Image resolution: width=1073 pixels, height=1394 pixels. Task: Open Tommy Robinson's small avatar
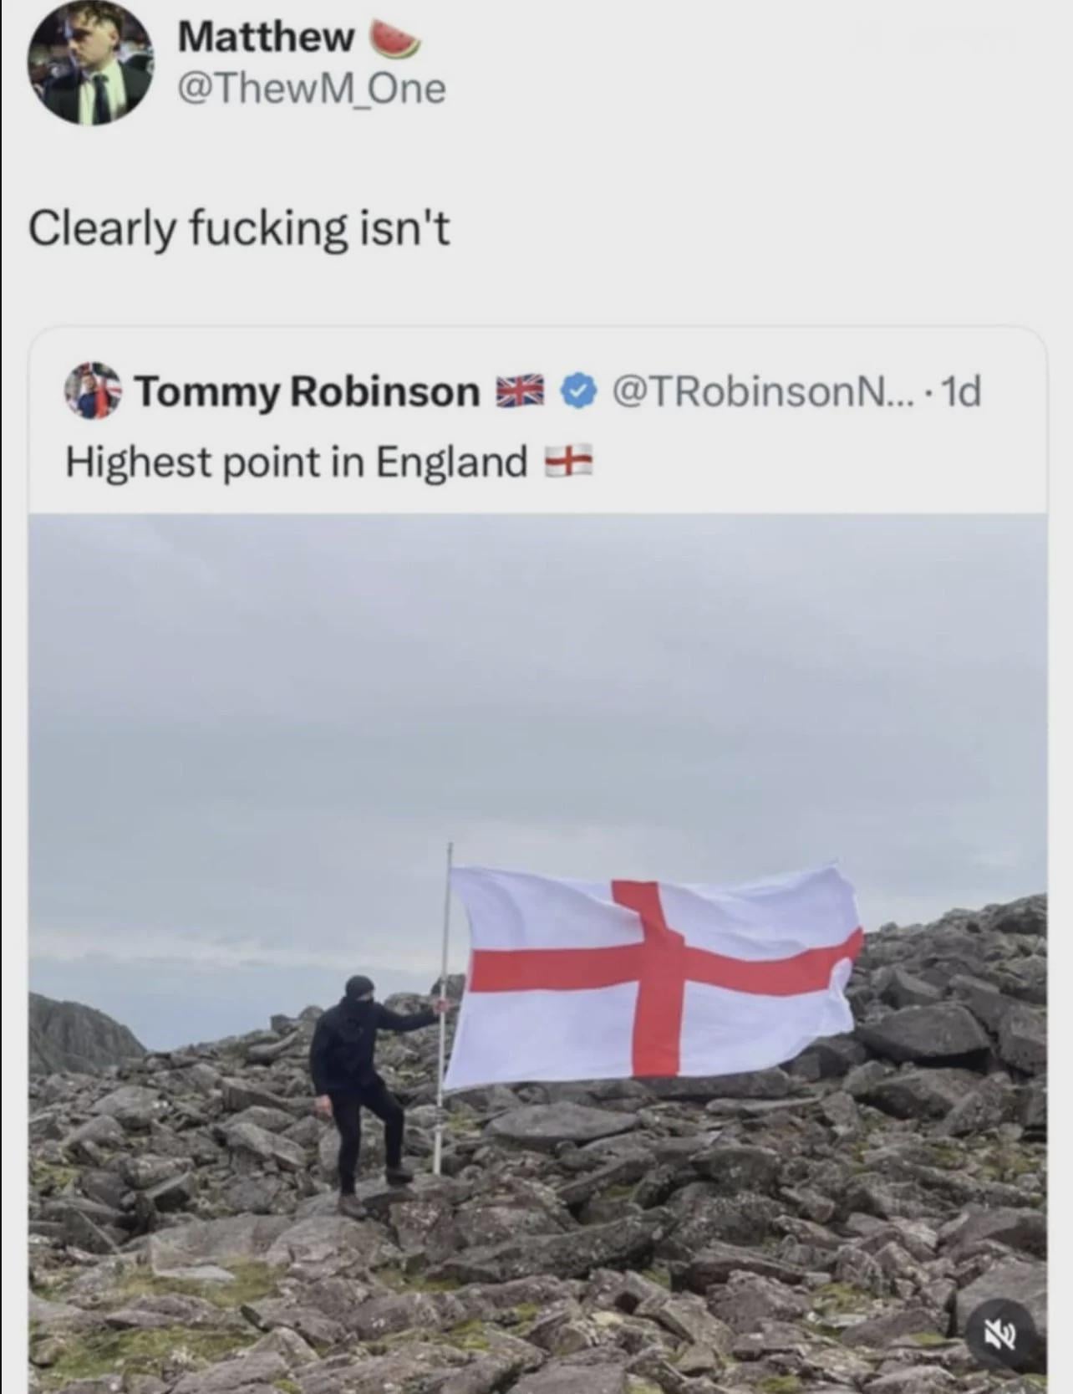click(x=93, y=391)
